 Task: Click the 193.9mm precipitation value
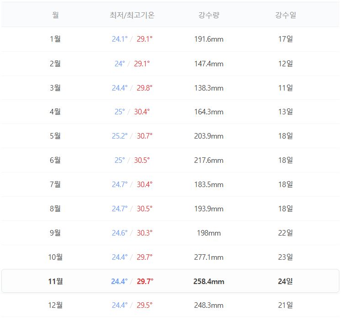pos(209,209)
